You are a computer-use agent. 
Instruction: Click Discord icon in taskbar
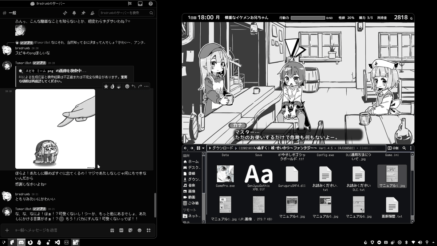point(21,242)
